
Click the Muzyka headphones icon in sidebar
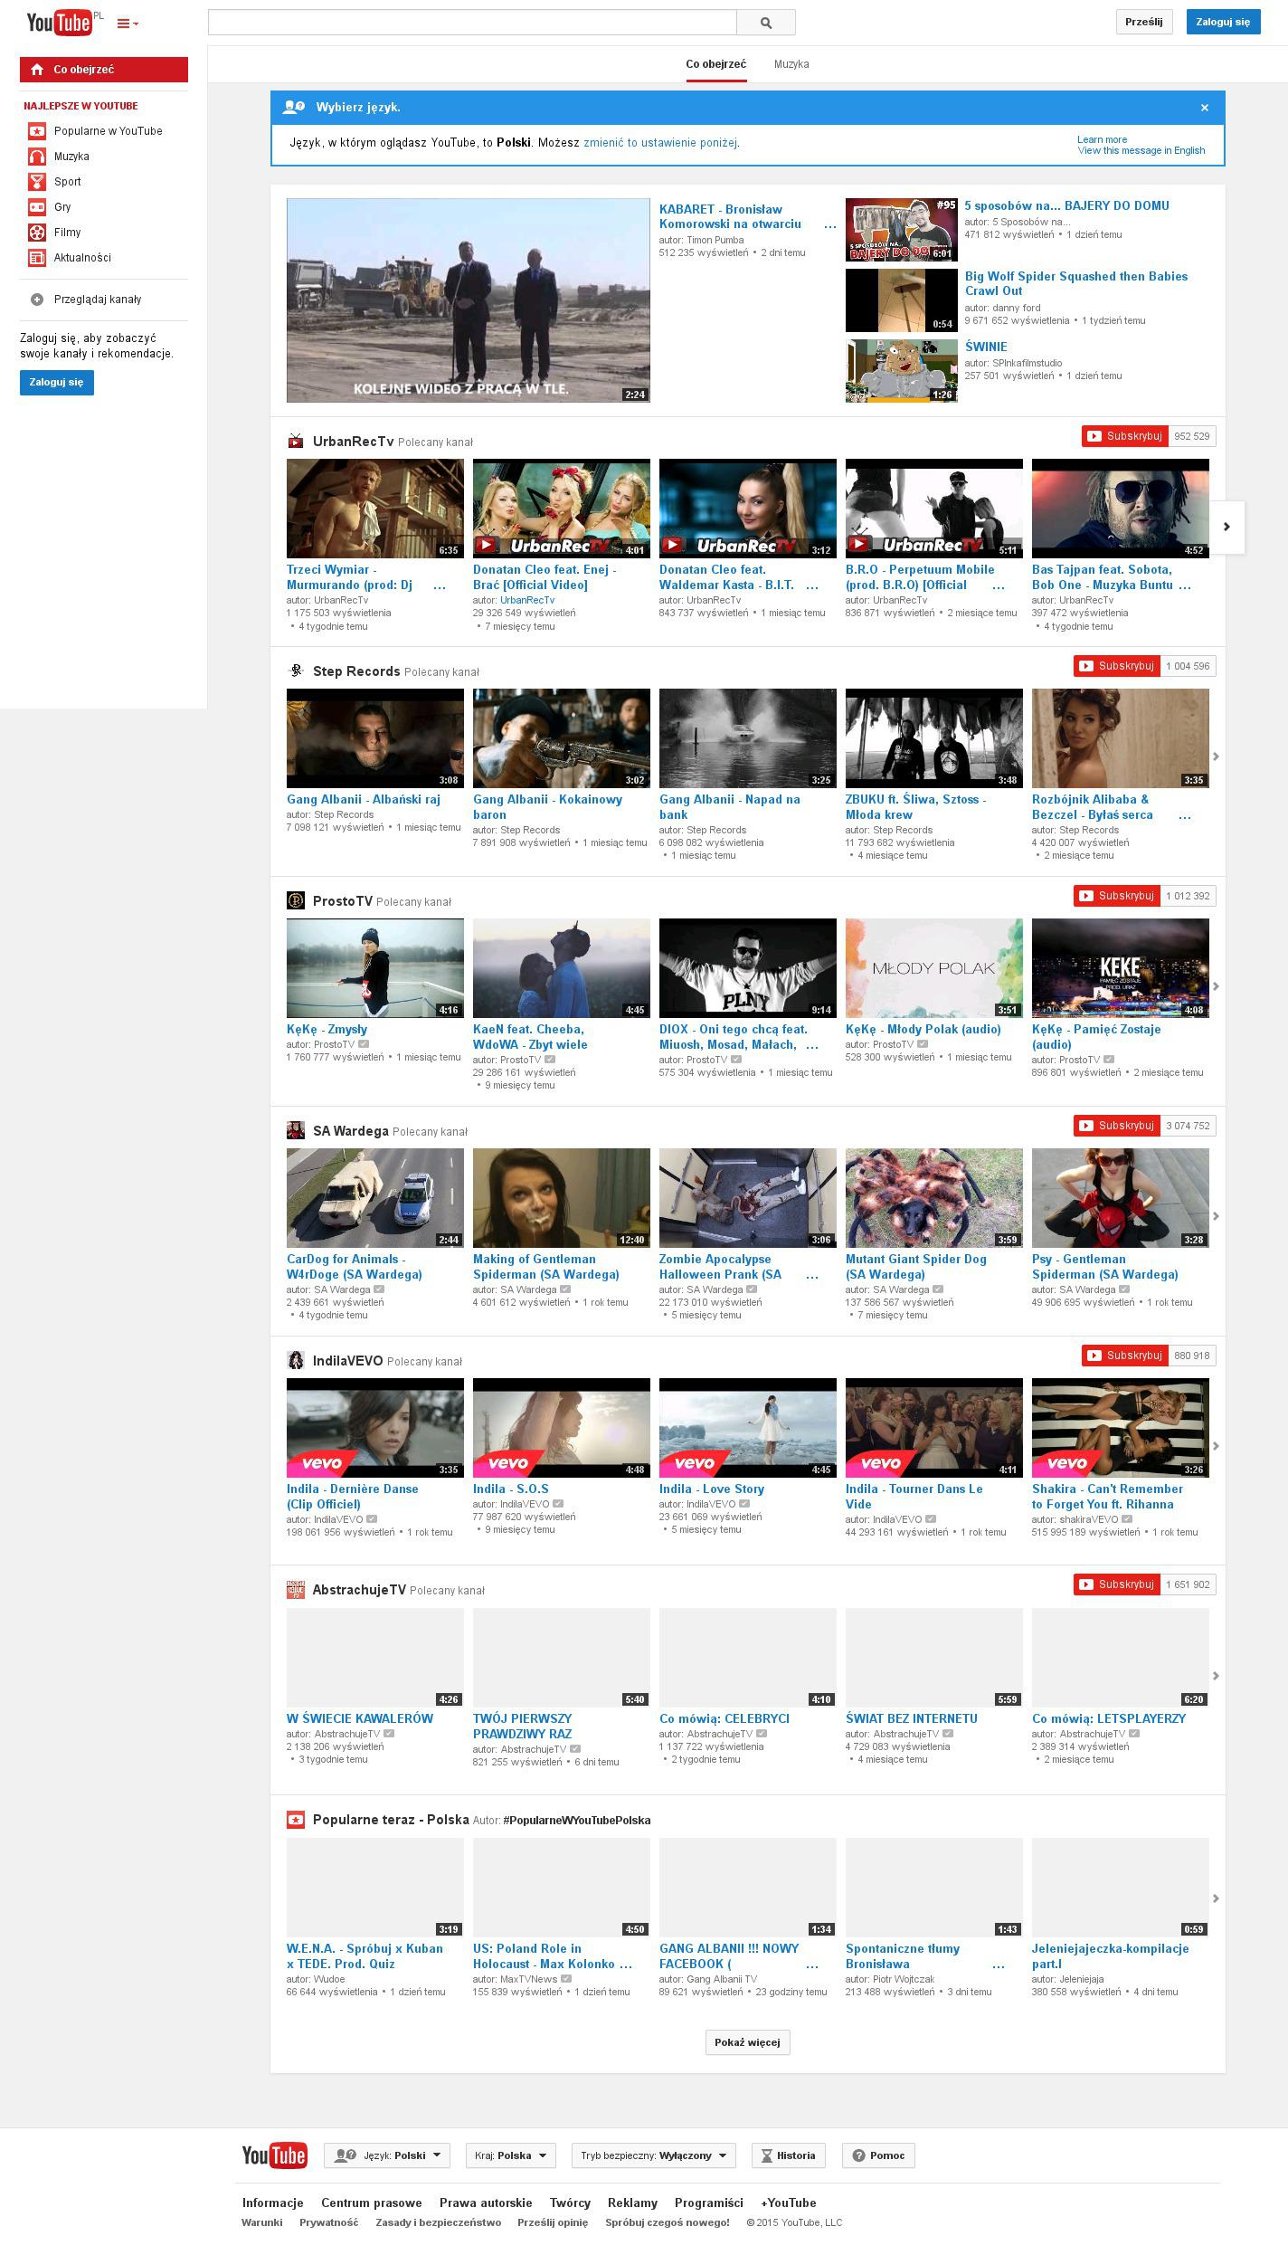click(x=37, y=157)
